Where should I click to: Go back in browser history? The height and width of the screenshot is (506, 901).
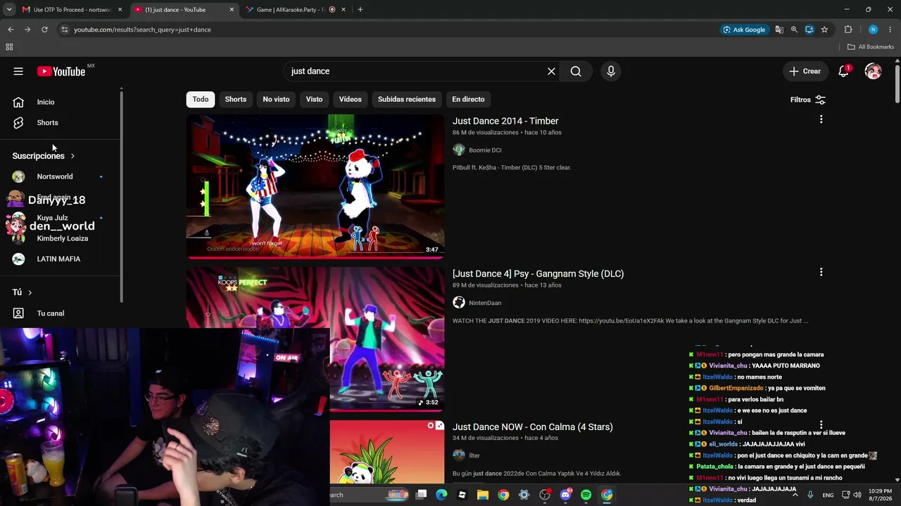pyautogui.click(x=11, y=30)
